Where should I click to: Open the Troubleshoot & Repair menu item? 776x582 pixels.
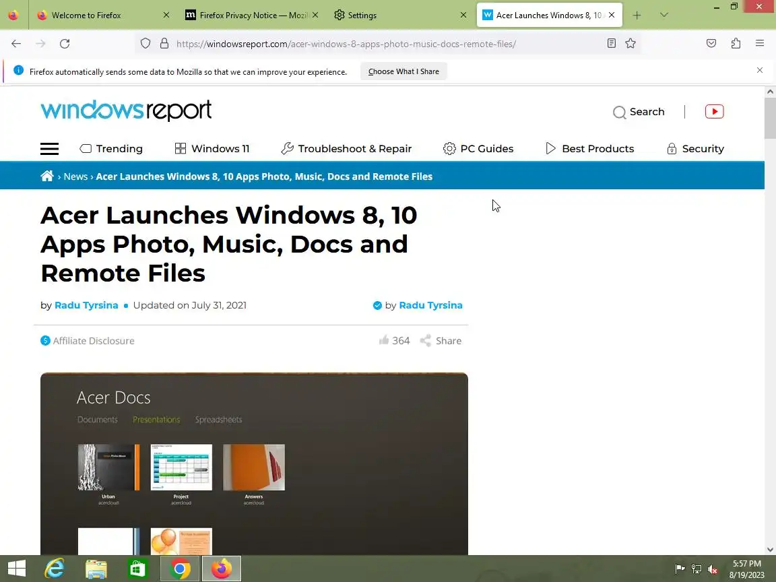pos(346,148)
